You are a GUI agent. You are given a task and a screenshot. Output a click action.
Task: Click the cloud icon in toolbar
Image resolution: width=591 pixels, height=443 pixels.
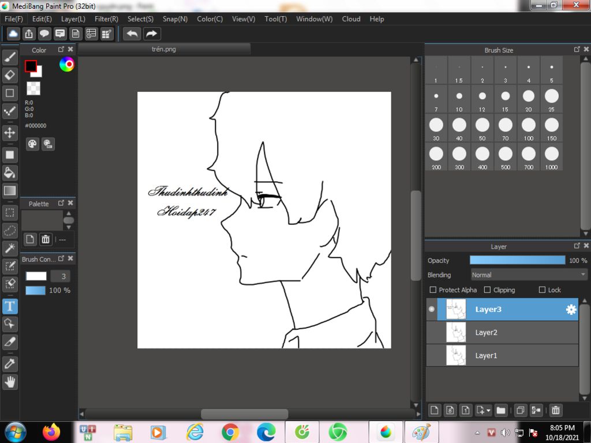click(13, 34)
